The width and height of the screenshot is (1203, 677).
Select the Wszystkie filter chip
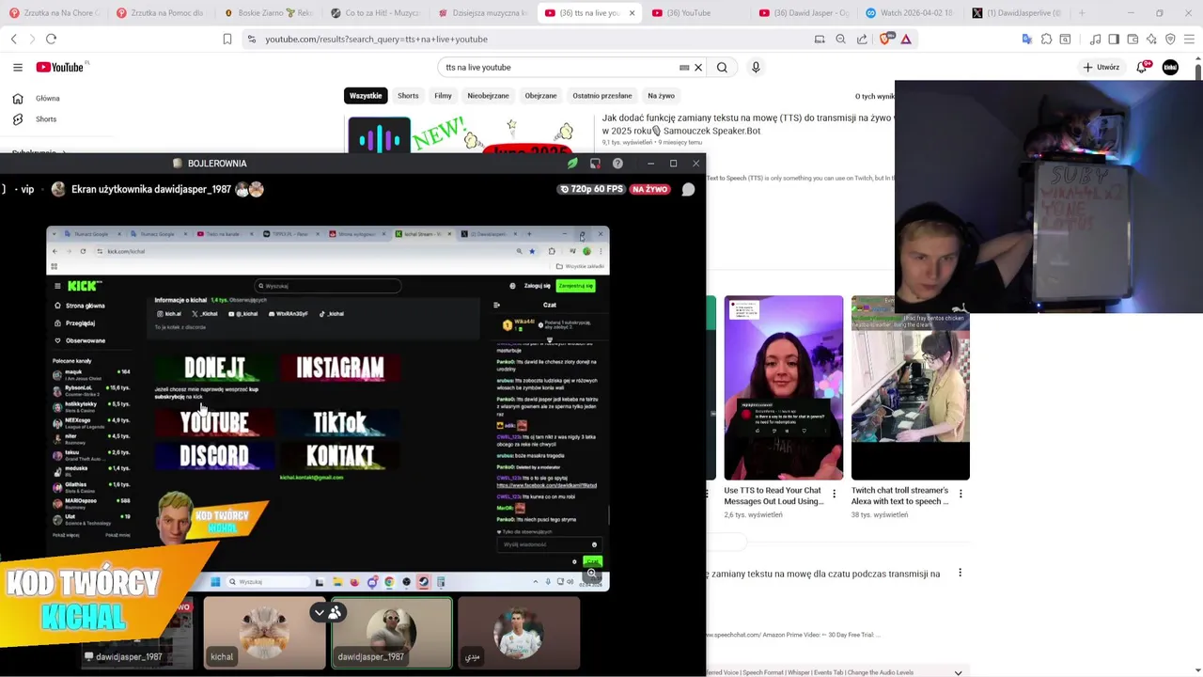[366, 96]
